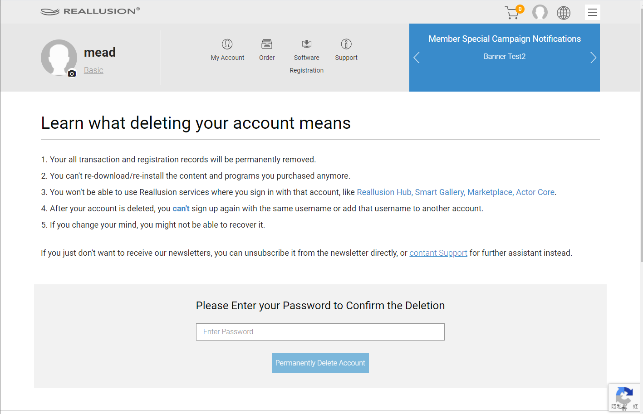643x414 pixels.
Task: Go to Order section
Action: [267, 50]
